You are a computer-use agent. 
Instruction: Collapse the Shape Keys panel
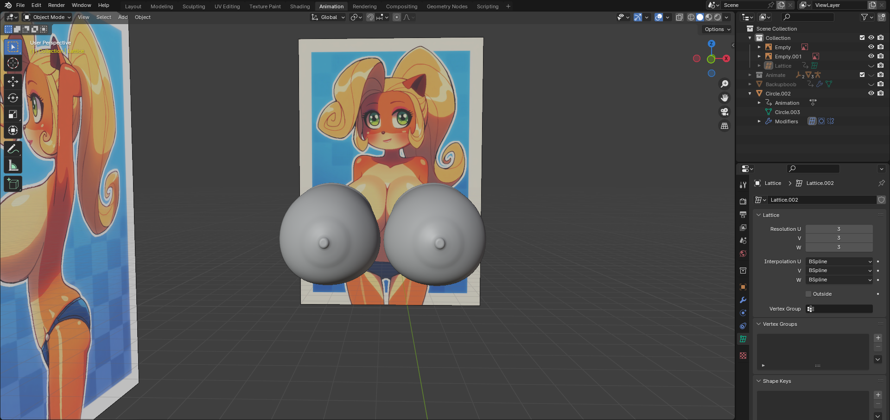point(759,381)
